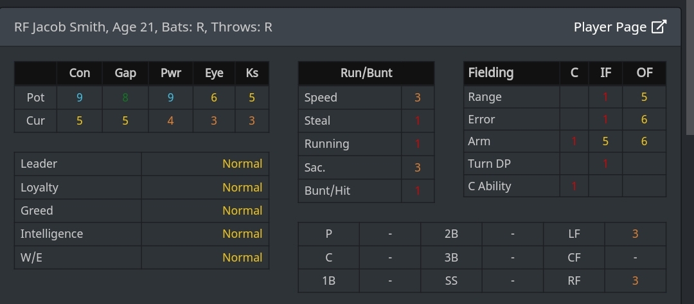Click the Leader personality row label
The width and height of the screenshot is (694, 304).
39,164
